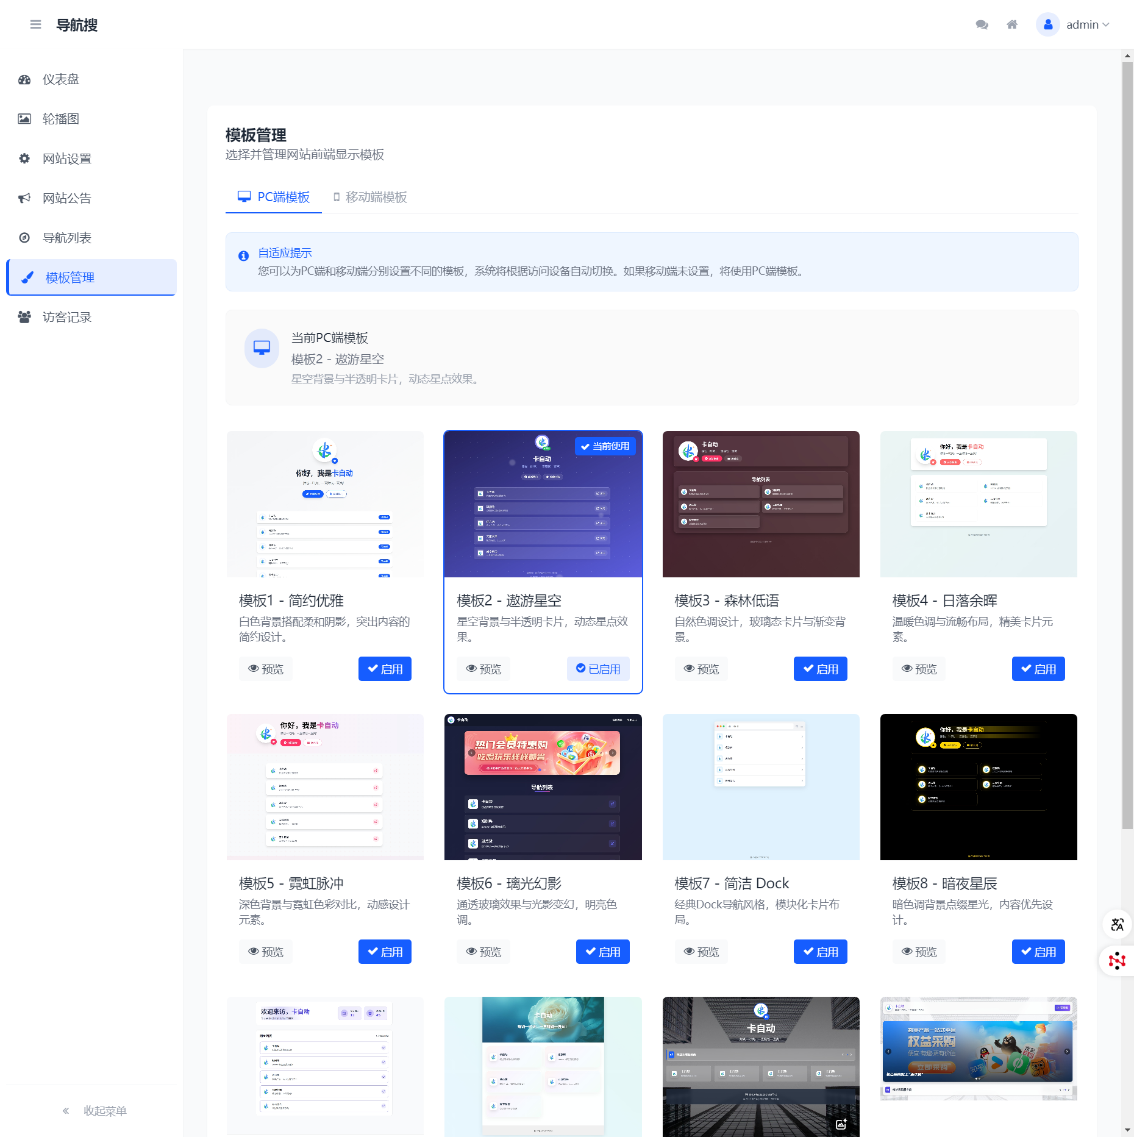This screenshot has height=1137, width=1134.
Task: Click the 模板6 - 璃光幻影 thumbnail
Action: point(543,786)
